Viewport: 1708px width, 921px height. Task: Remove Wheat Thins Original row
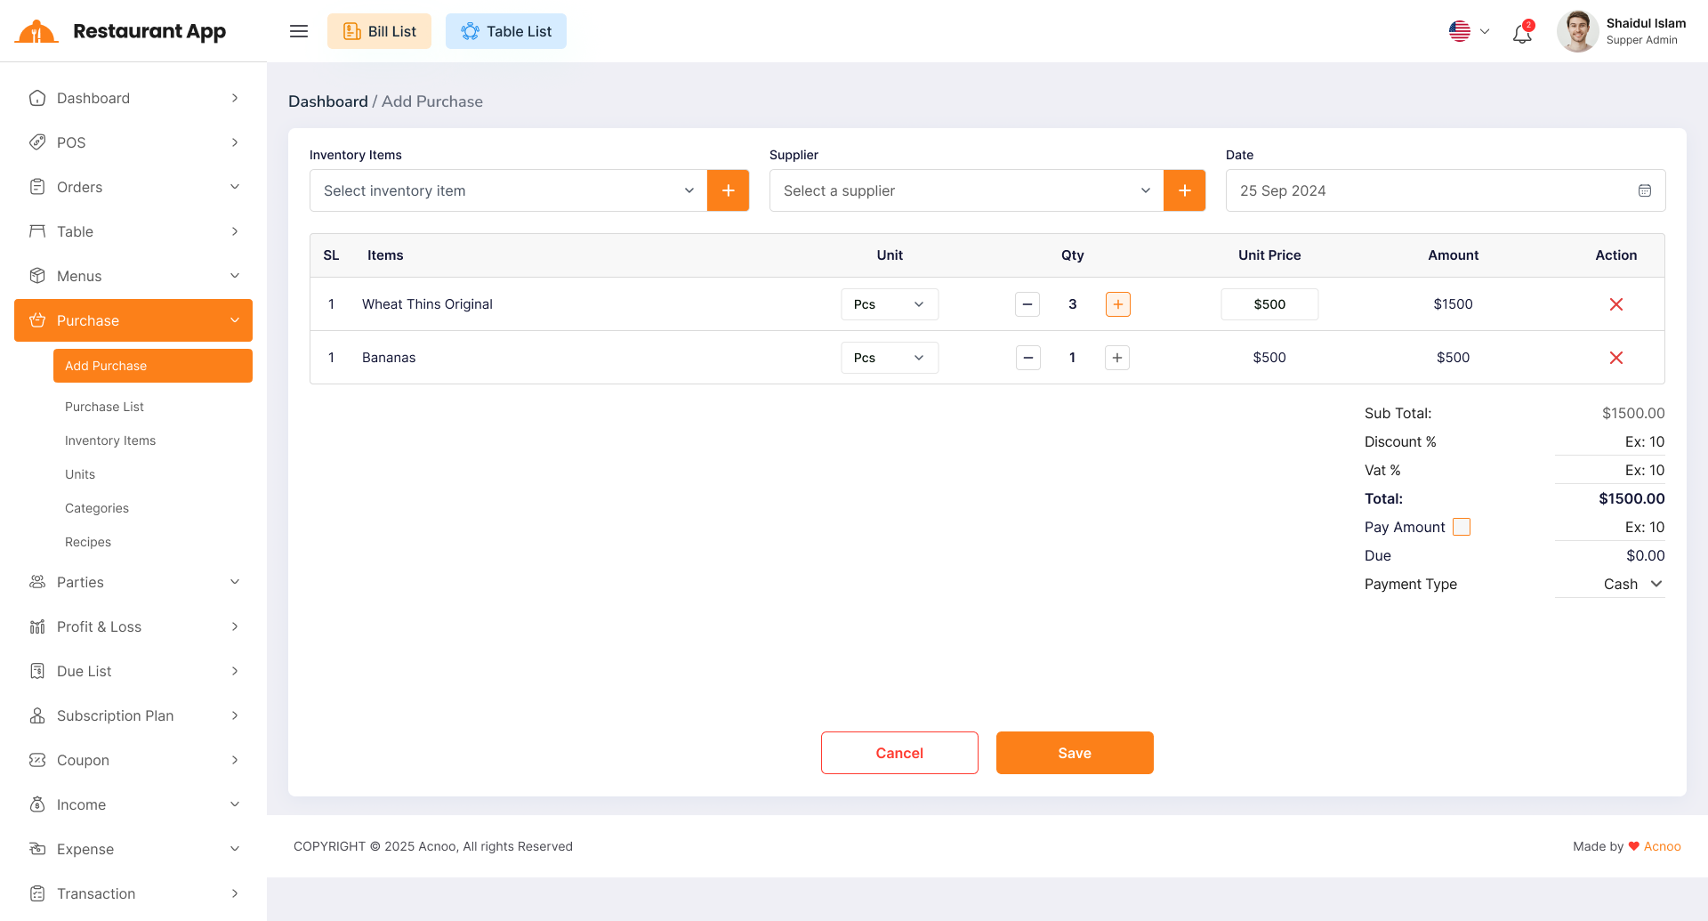click(1615, 304)
